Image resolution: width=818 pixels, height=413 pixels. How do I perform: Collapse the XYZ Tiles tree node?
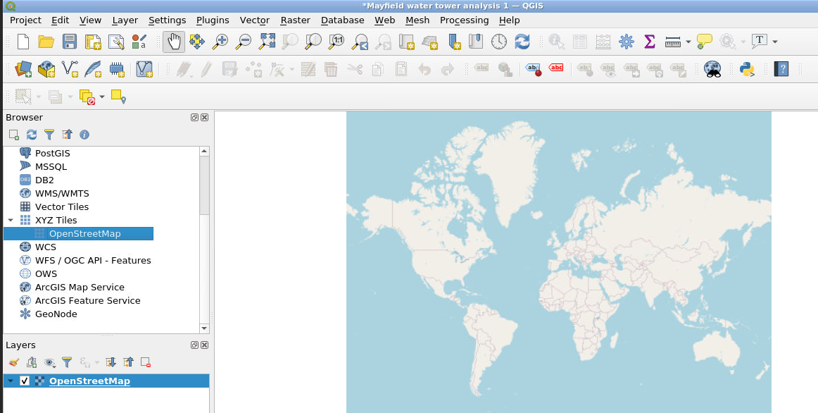(x=11, y=221)
